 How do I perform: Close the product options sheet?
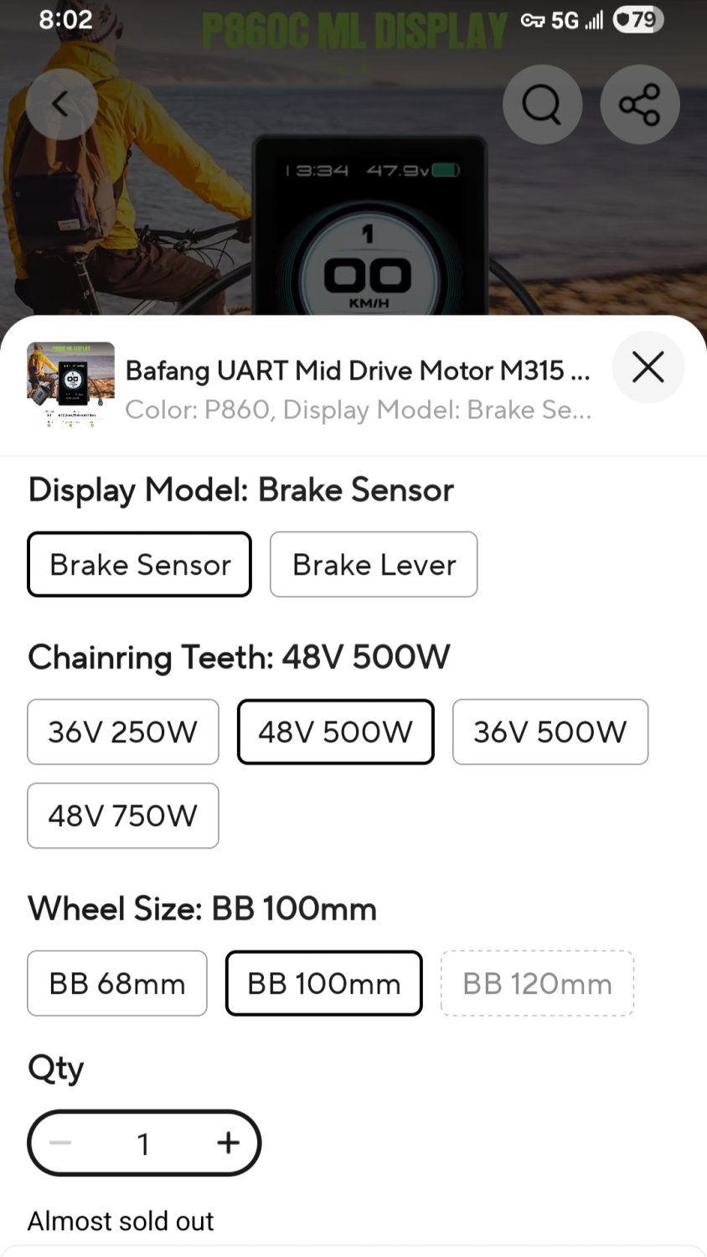(x=648, y=367)
